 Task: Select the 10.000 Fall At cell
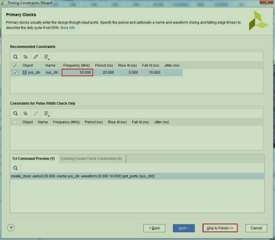(151, 72)
